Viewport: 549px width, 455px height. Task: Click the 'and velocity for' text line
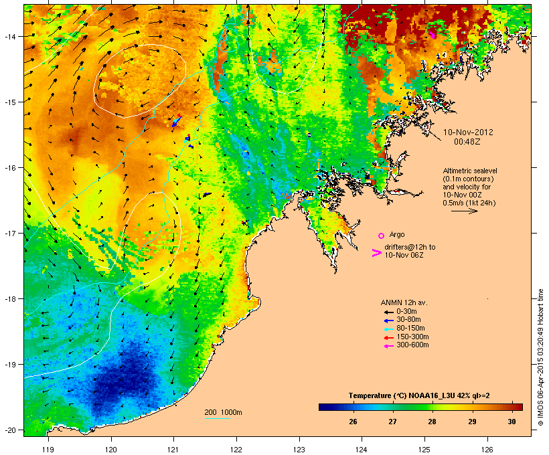pyautogui.click(x=467, y=187)
